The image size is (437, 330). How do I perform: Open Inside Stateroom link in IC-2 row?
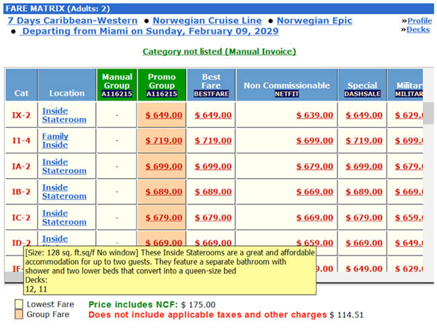tap(64, 217)
